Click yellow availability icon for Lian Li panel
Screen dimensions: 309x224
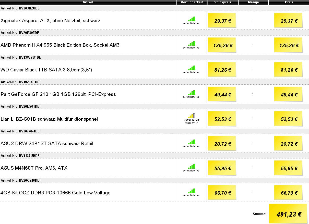(192, 116)
